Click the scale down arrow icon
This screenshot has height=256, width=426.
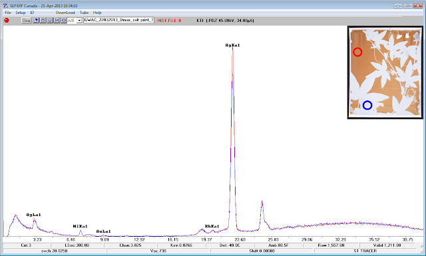pos(50,21)
